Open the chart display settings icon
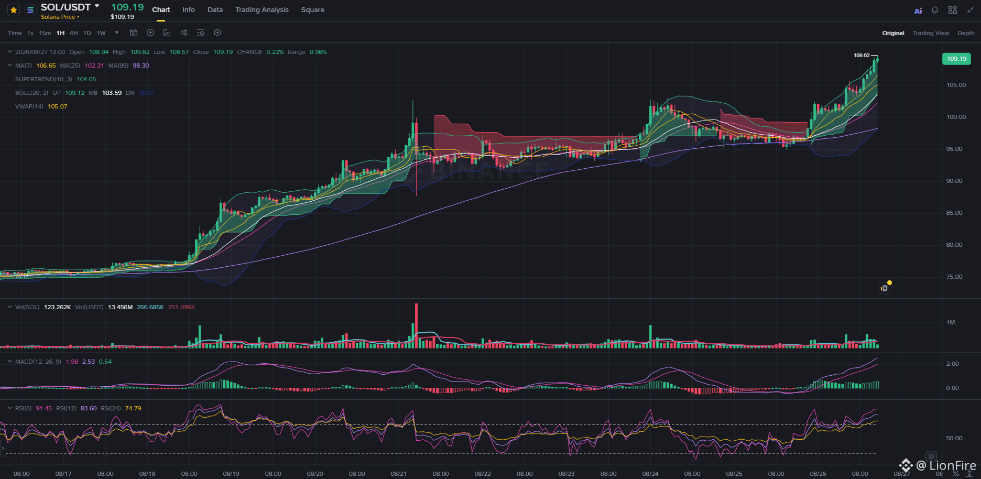981x479 pixels. pos(201,32)
